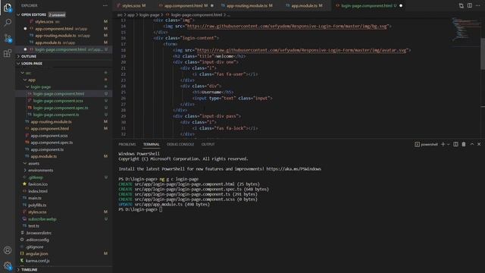This screenshot has width=485, height=273.
Task: Click the open changes icon in editor toolbar
Action: click(462, 5)
